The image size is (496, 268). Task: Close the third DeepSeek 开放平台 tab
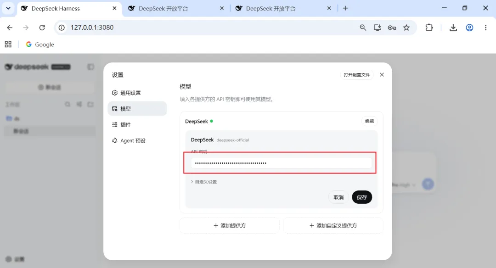329,8
